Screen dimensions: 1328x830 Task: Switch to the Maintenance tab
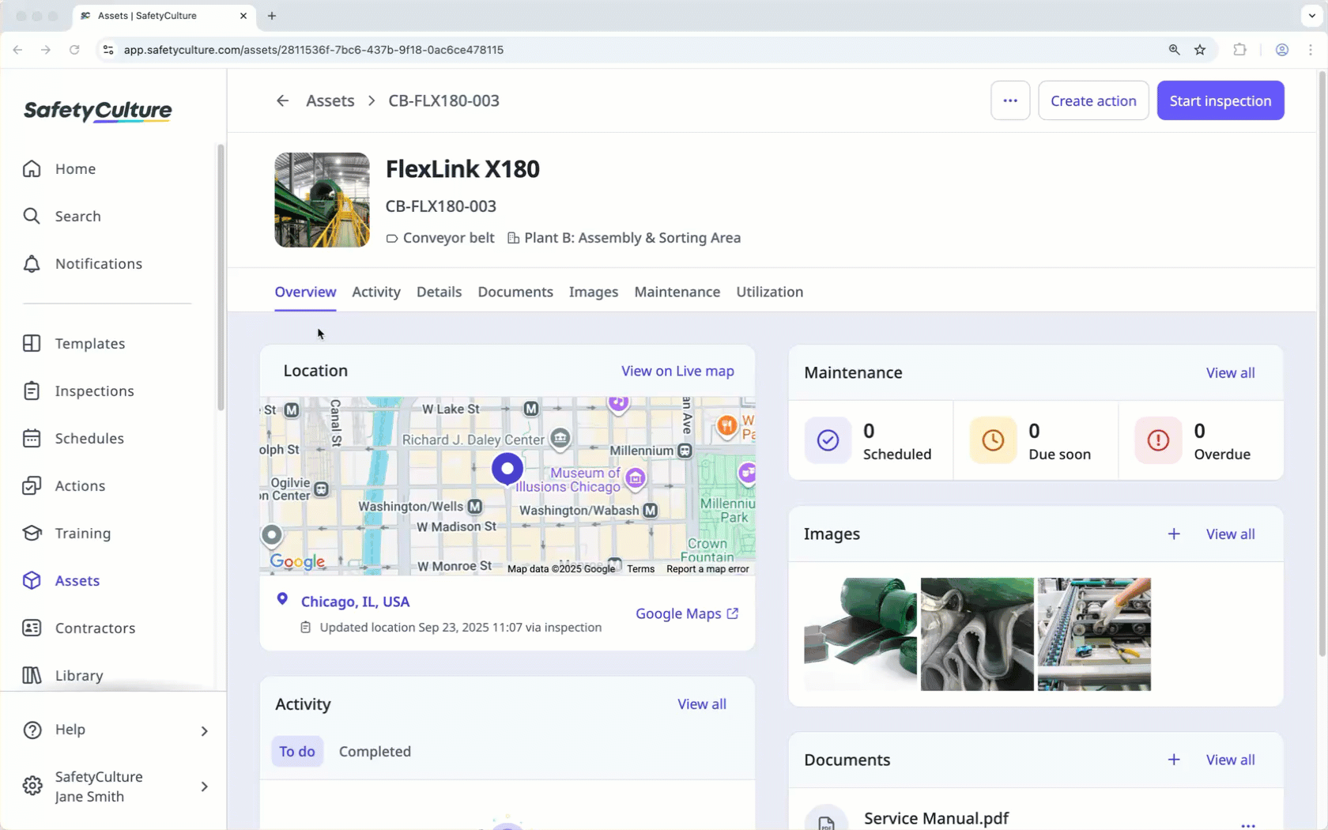(x=677, y=292)
